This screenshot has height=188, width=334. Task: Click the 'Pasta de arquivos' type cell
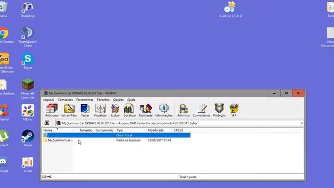128,140
